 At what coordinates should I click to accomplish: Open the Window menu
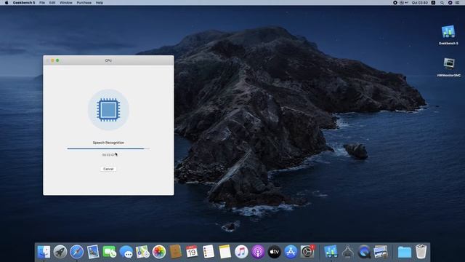66,3
